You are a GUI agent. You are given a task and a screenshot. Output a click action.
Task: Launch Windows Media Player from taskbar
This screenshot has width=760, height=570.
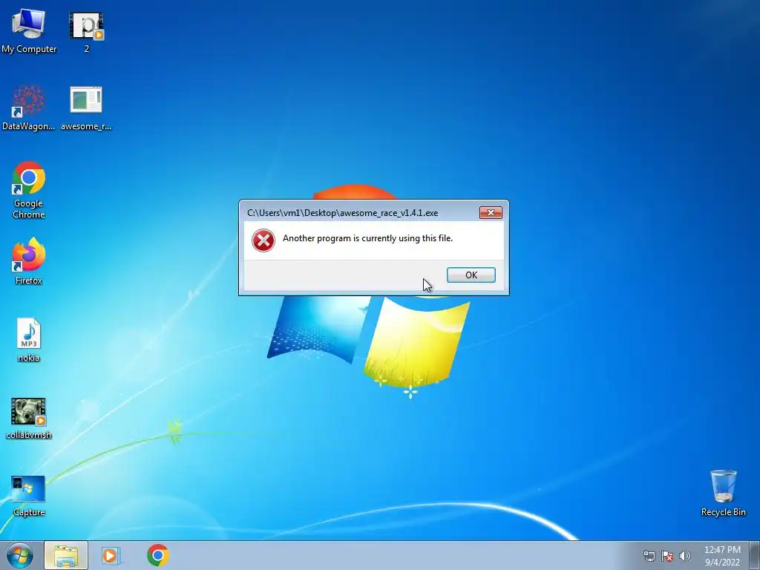[111, 555]
